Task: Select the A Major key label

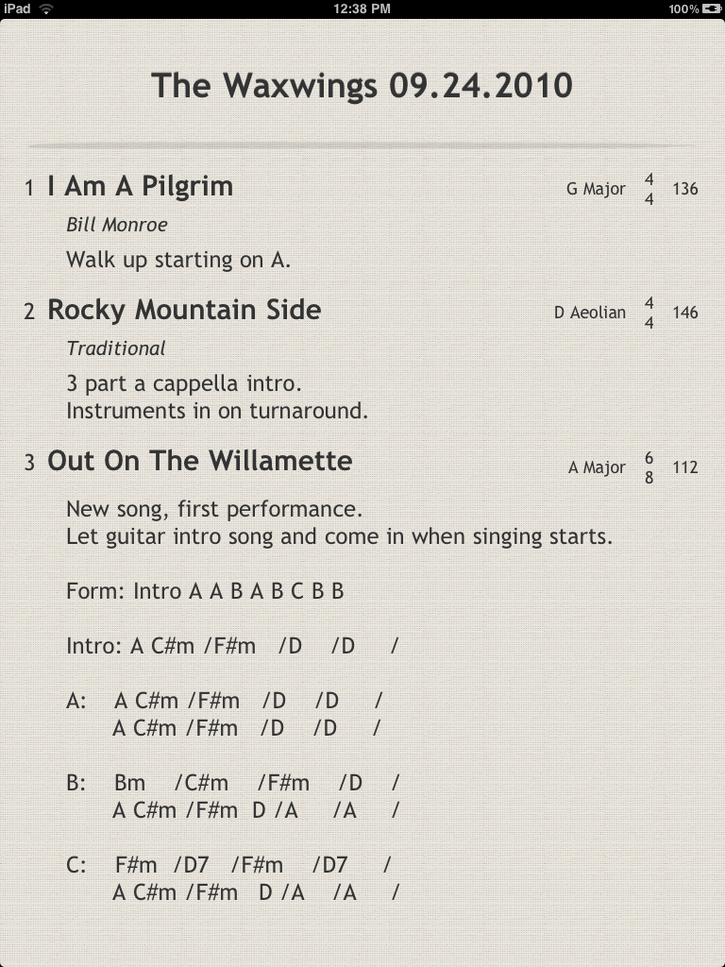Action: pyautogui.click(x=597, y=467)
